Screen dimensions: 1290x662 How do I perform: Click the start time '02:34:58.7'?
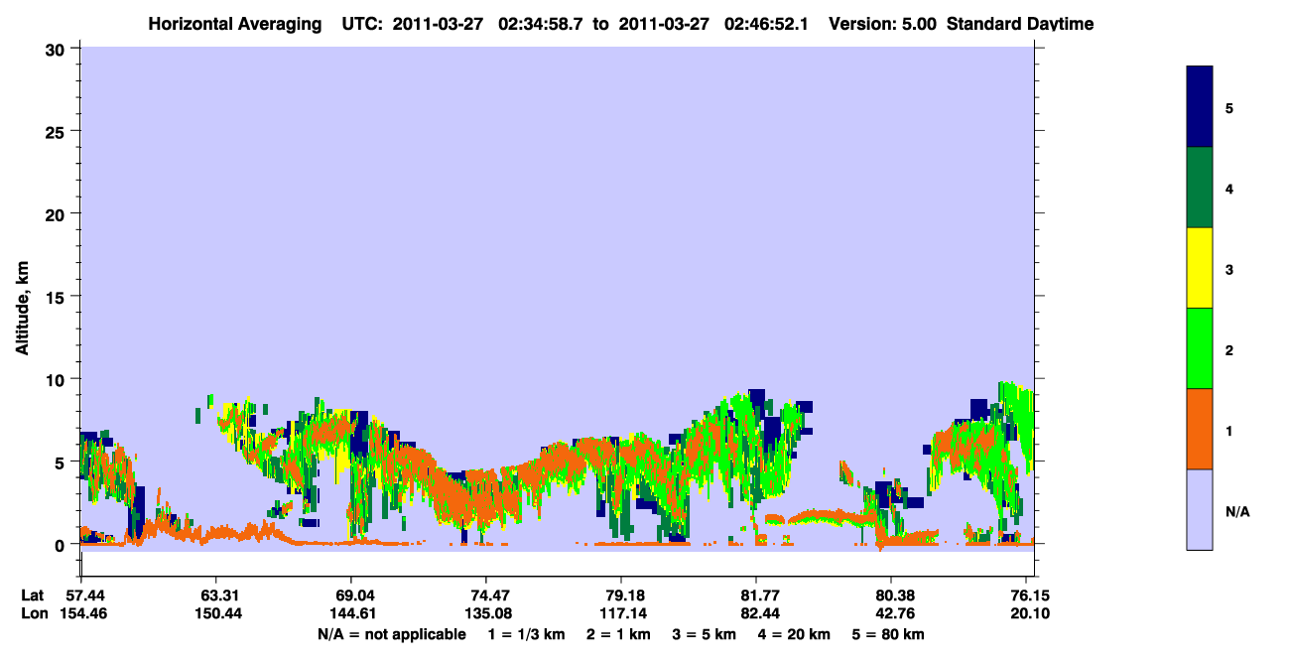[542, 24]
